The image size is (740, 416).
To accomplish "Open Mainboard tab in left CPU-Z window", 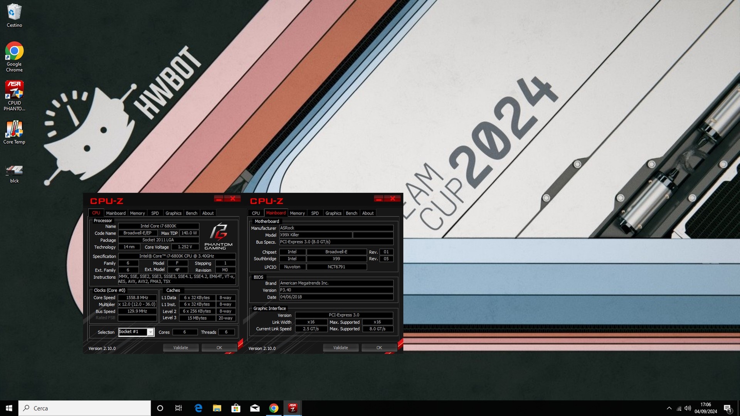I will (116, 213).
